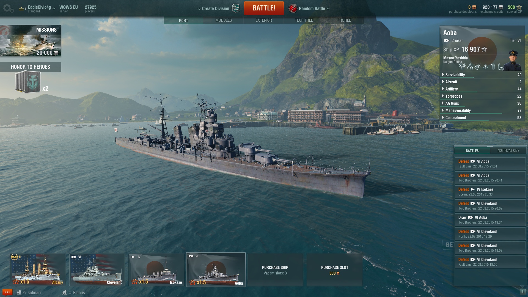Expand the Torpedoes stats row
Viewport: 528px width, 297px height.
482,96
